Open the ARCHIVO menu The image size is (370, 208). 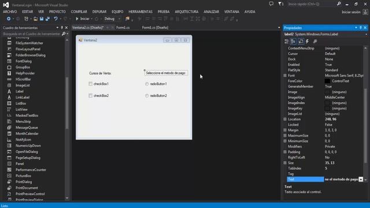coord(10,12)
